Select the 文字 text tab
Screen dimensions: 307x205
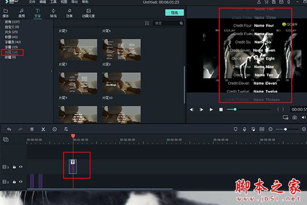coord(38,13)
